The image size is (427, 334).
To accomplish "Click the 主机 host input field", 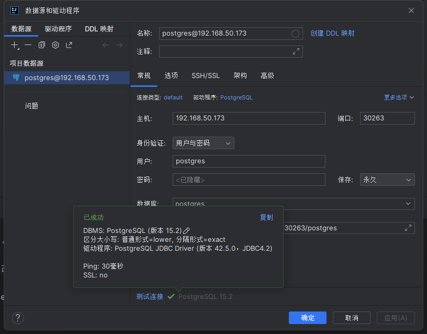I will pyautogui.click(x=249, y=118).
